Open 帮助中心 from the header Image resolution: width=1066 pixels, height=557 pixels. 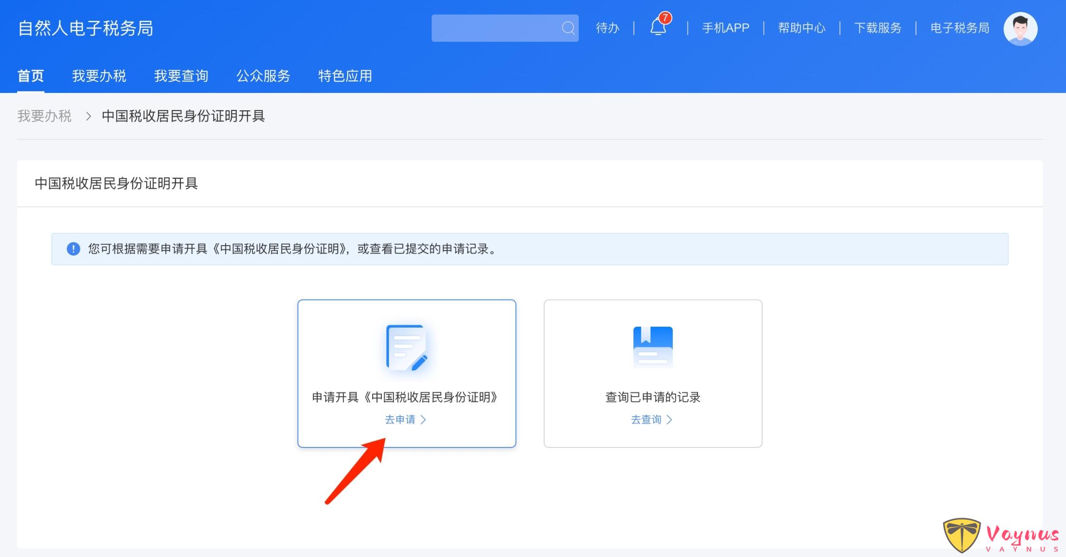click(801, 28)
